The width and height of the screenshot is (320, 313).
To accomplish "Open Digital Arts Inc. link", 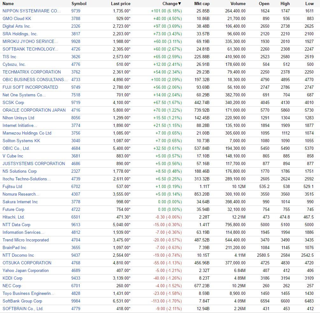I will [x=17, y=26].
